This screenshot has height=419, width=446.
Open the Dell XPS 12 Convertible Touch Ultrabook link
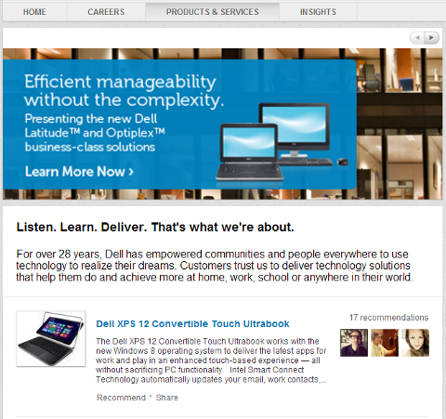192,324
